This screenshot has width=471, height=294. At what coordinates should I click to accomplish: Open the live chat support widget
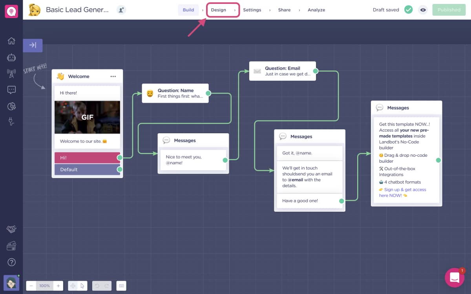tap(455, 278)
